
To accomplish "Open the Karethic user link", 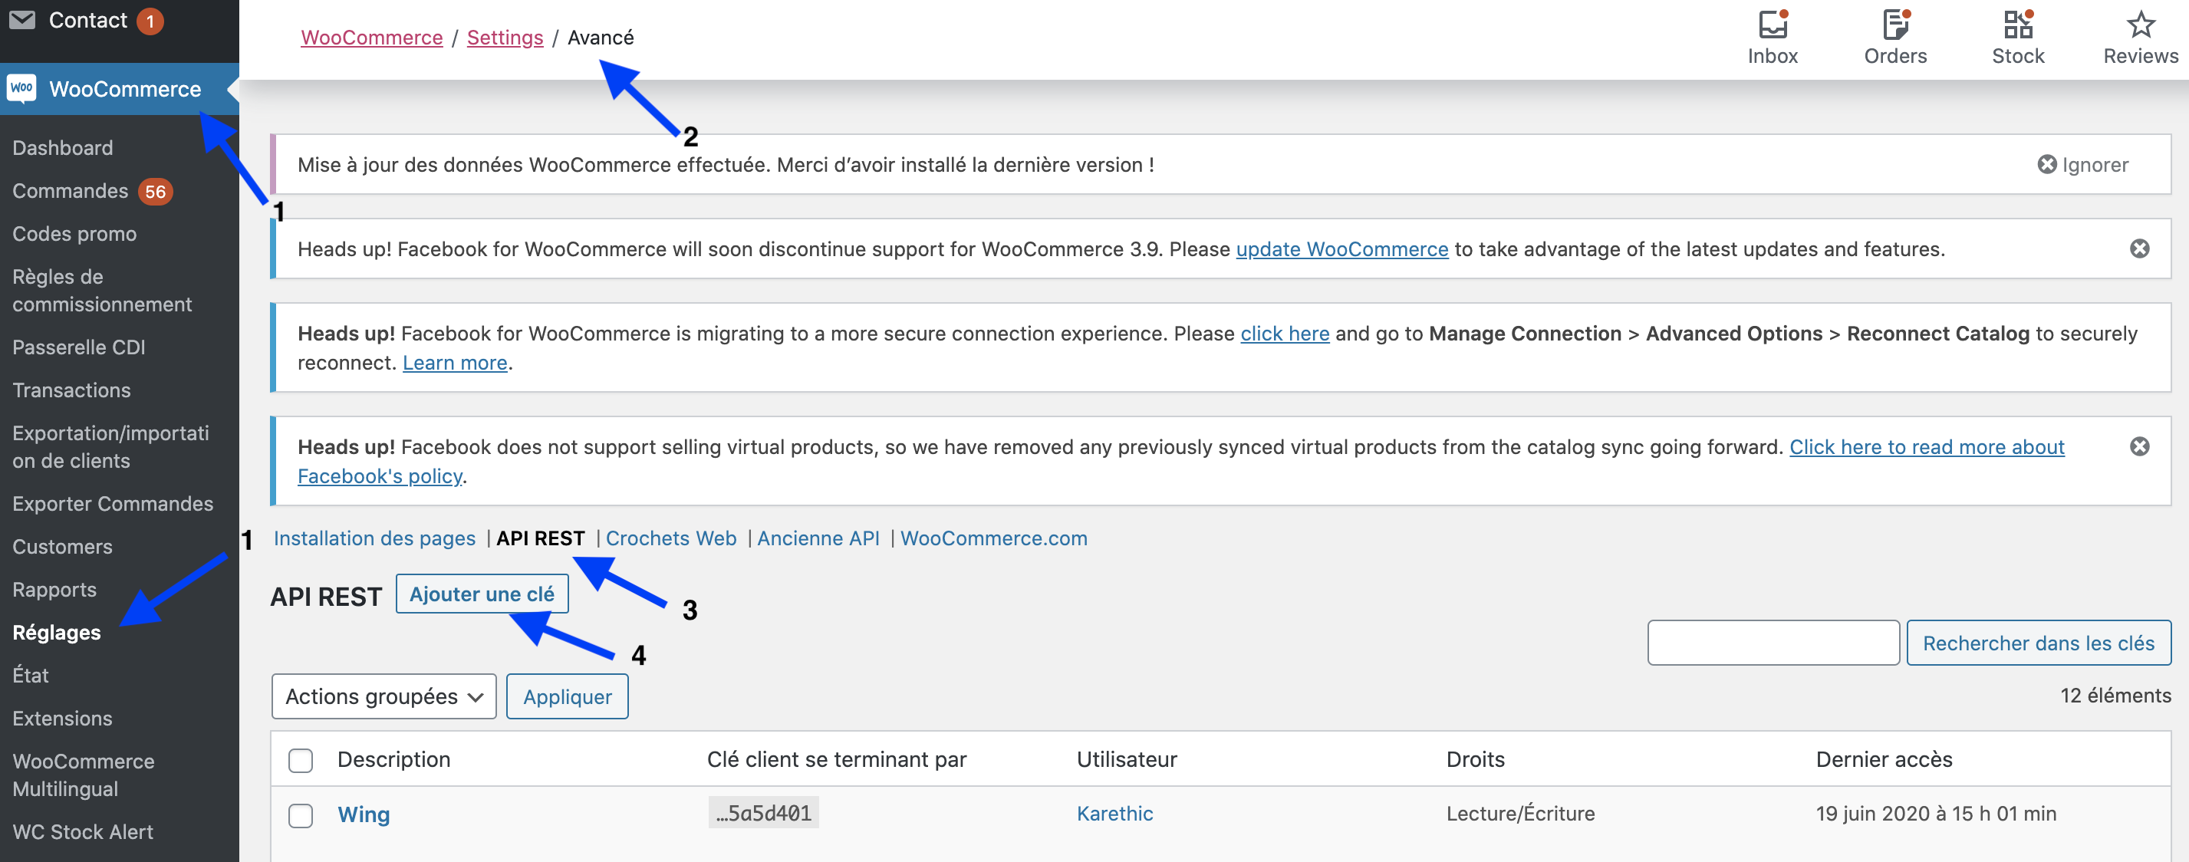I will [1114, 813].
